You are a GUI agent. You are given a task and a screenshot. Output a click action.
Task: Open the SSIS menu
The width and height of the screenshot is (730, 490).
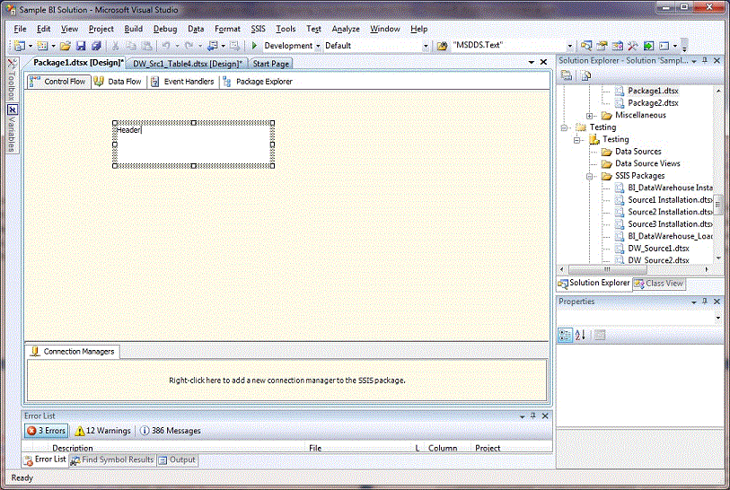[x=258, y=29]
